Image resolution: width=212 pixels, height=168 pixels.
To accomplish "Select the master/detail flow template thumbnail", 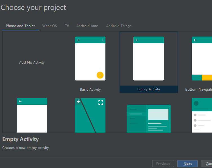I will (x=149, y=118).
